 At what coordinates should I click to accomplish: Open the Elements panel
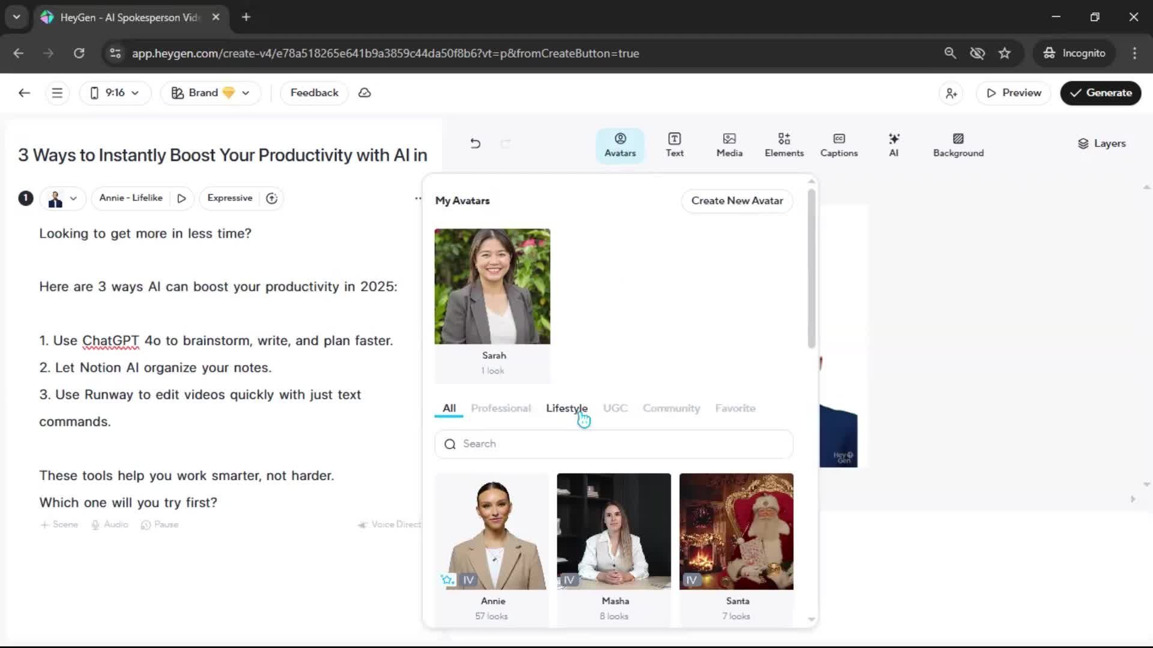[x=784, y=145]
